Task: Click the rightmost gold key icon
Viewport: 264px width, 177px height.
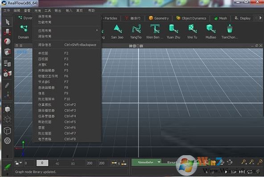Action: 260,162
